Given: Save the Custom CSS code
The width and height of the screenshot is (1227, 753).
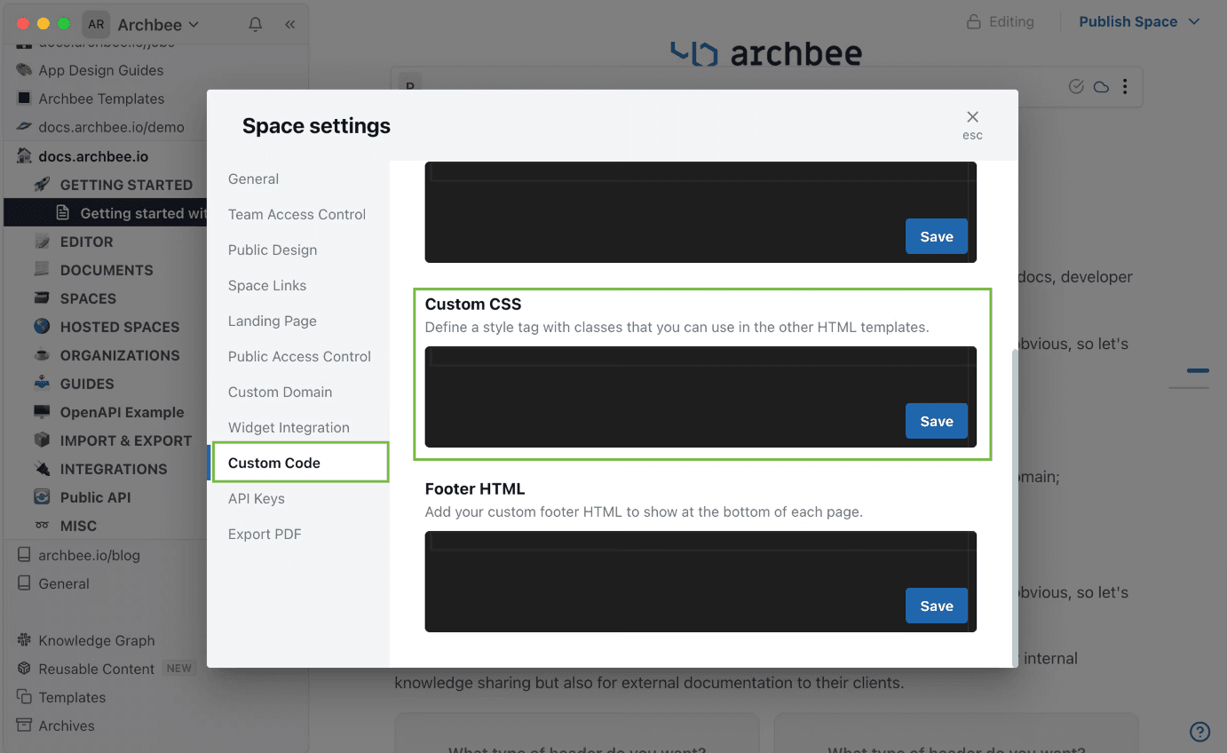Looking at the screenshot, I should point(936,421).
